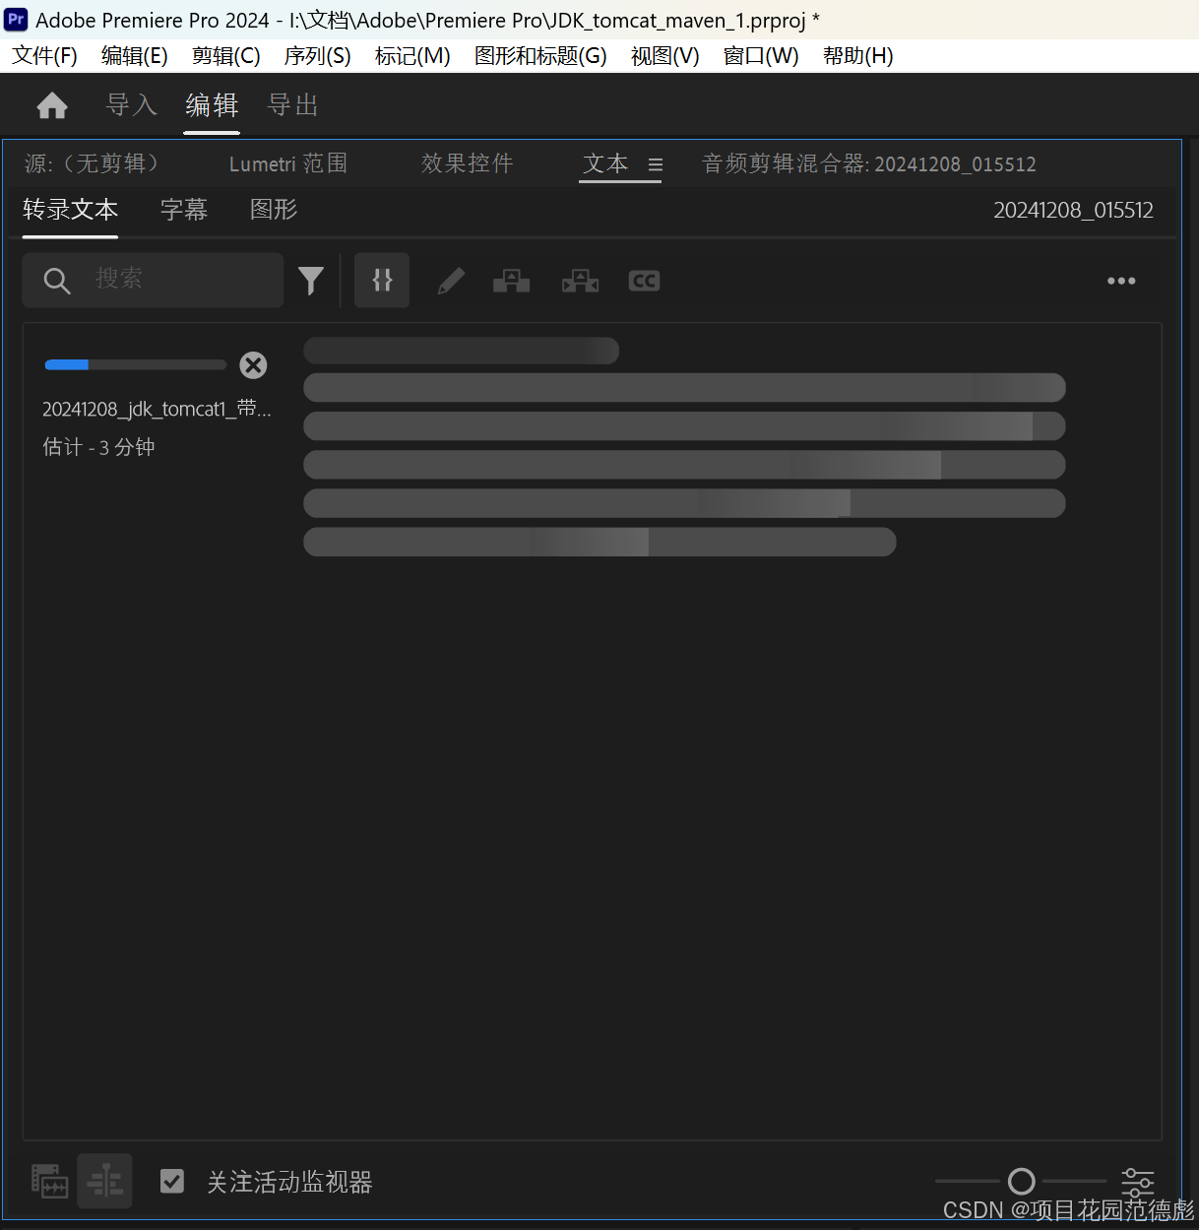
Task: Select the 字幕 tab
Action: tap(184, 210)
